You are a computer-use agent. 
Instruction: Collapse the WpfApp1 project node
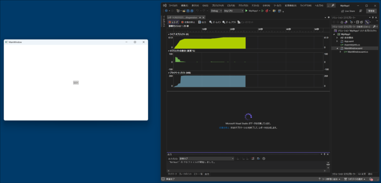click(x=334, y=34)
